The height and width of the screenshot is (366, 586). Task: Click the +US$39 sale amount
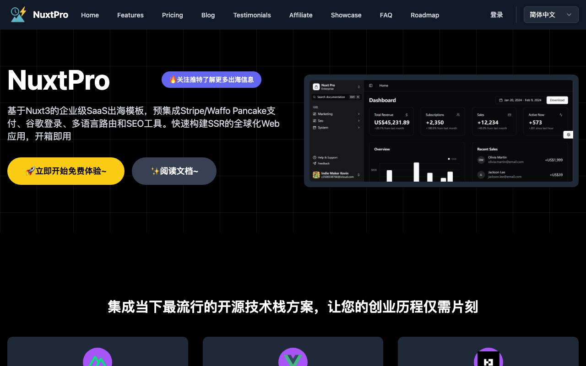pos(556,175)
